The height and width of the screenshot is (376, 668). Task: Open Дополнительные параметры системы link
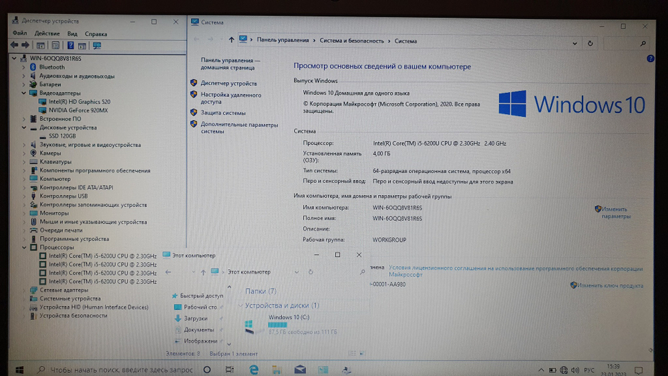coord(239,128)
